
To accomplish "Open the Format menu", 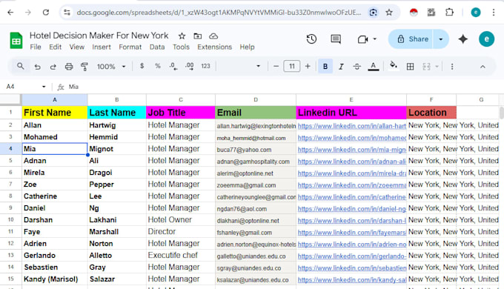I will 130,47.
